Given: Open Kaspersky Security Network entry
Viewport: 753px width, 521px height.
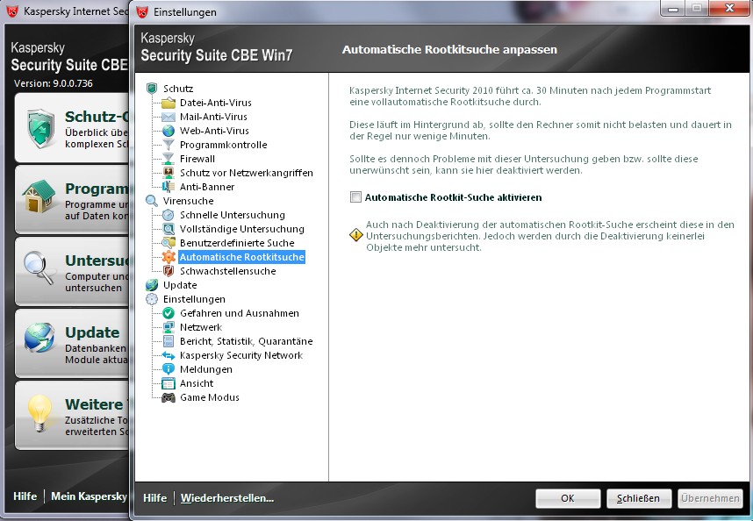Looking at the screenshot, I should pyautogui.click(x=241, y=355).
